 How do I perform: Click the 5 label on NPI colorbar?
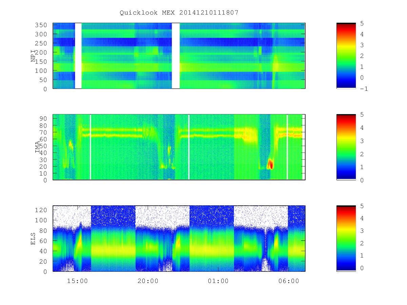point(362,23)
